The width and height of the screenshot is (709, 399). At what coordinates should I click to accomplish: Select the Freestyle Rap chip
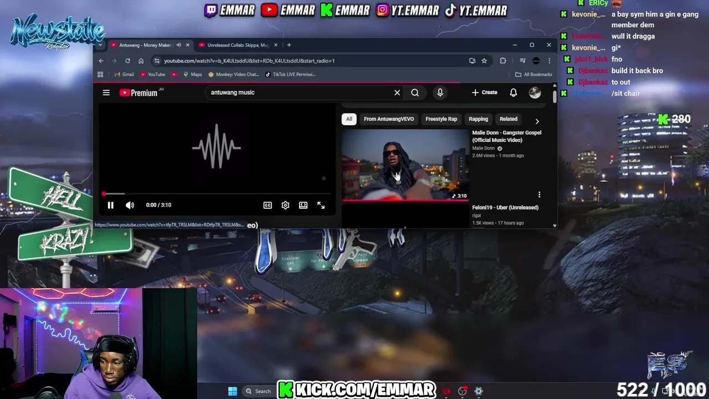(441, 119)
